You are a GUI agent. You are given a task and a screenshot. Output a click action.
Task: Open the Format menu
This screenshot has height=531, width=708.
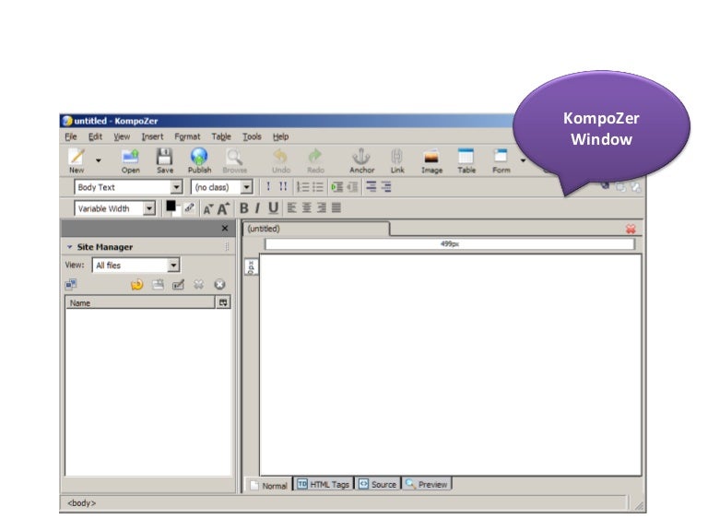tap(186, 136)
